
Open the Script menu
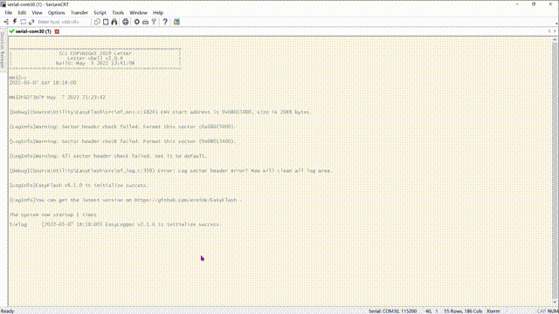pos(100,12)
